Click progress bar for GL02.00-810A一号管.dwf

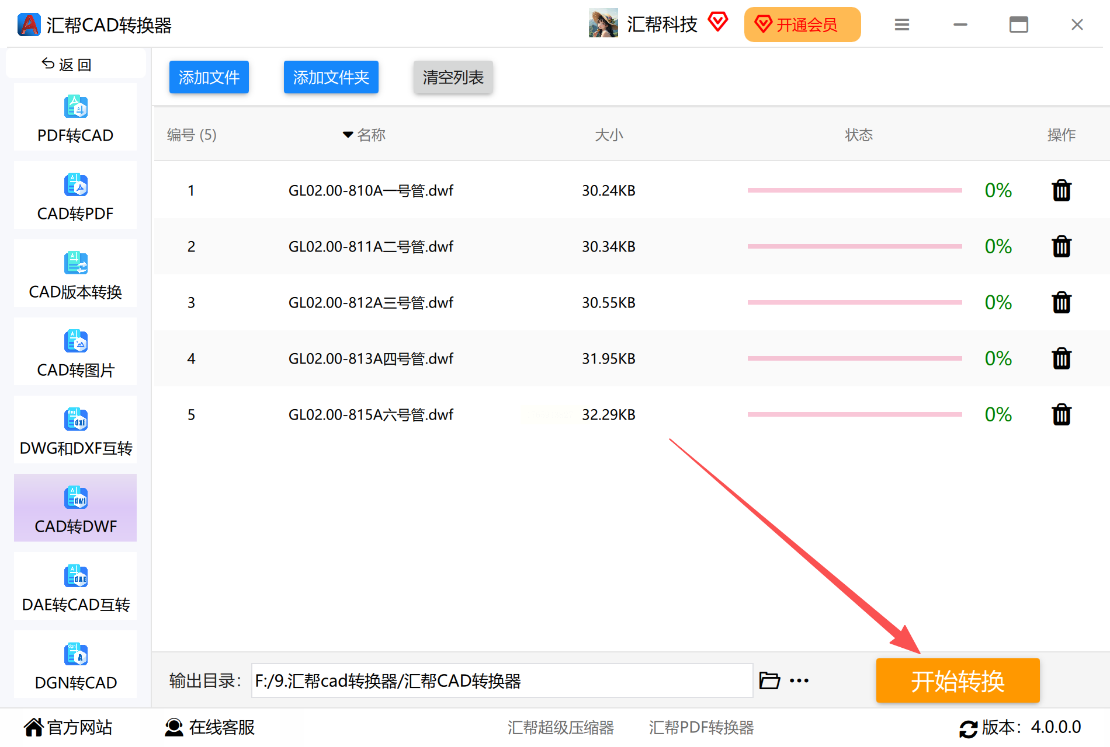pyautogui.click(x=855, y=190)
